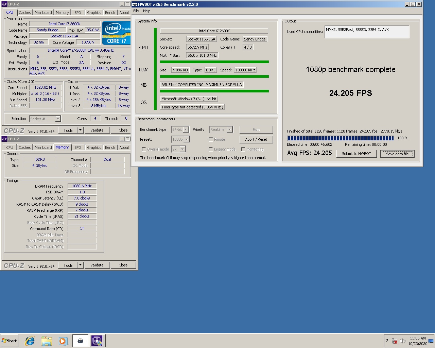Switch to HWBOT x265 taskbar icon
The height and width of the screenshot is (348, 435).
click(80, 341)
